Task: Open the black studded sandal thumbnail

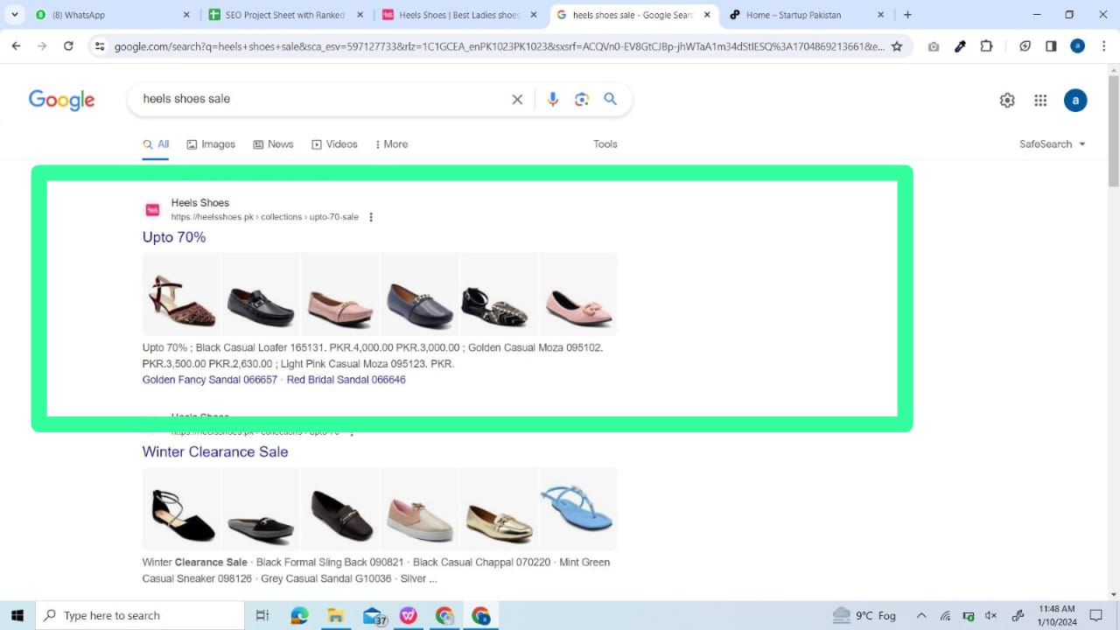Action: coord(499,294)
